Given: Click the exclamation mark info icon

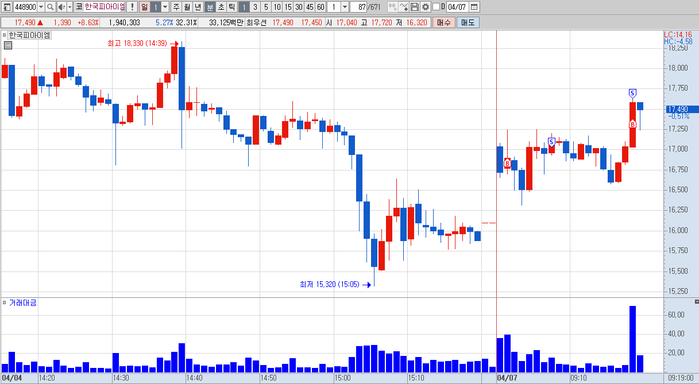Looking at the screenshot, I should tap(132, 7).
